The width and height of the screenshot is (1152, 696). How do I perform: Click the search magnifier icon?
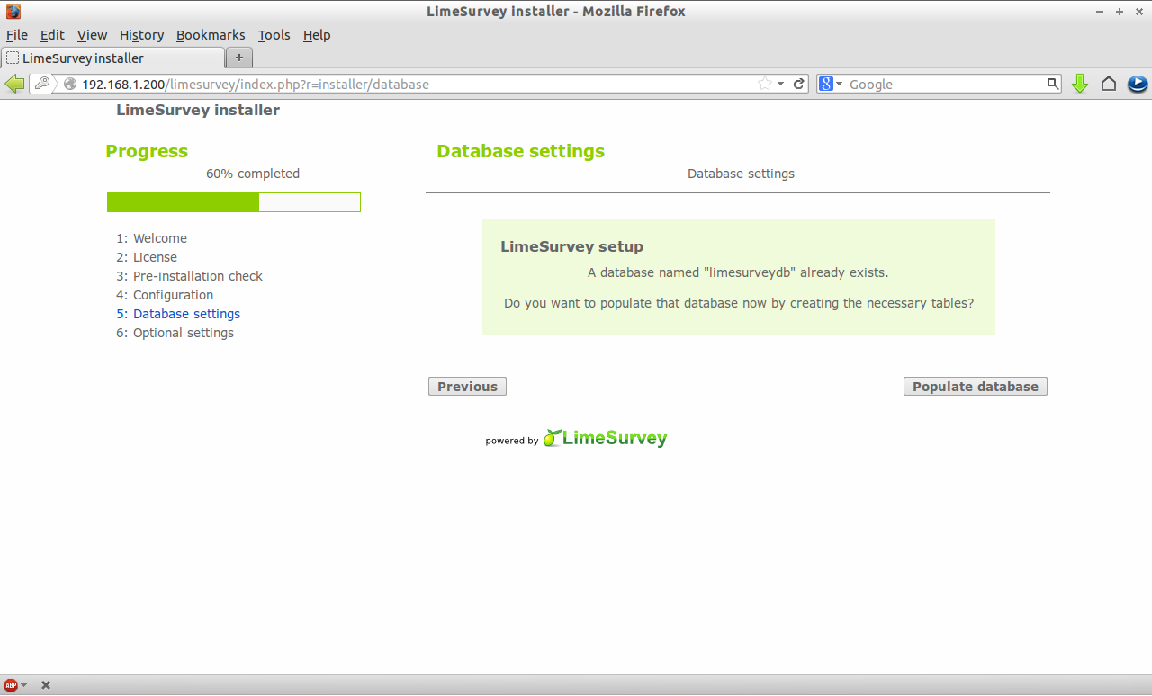tap(1053, 84)
